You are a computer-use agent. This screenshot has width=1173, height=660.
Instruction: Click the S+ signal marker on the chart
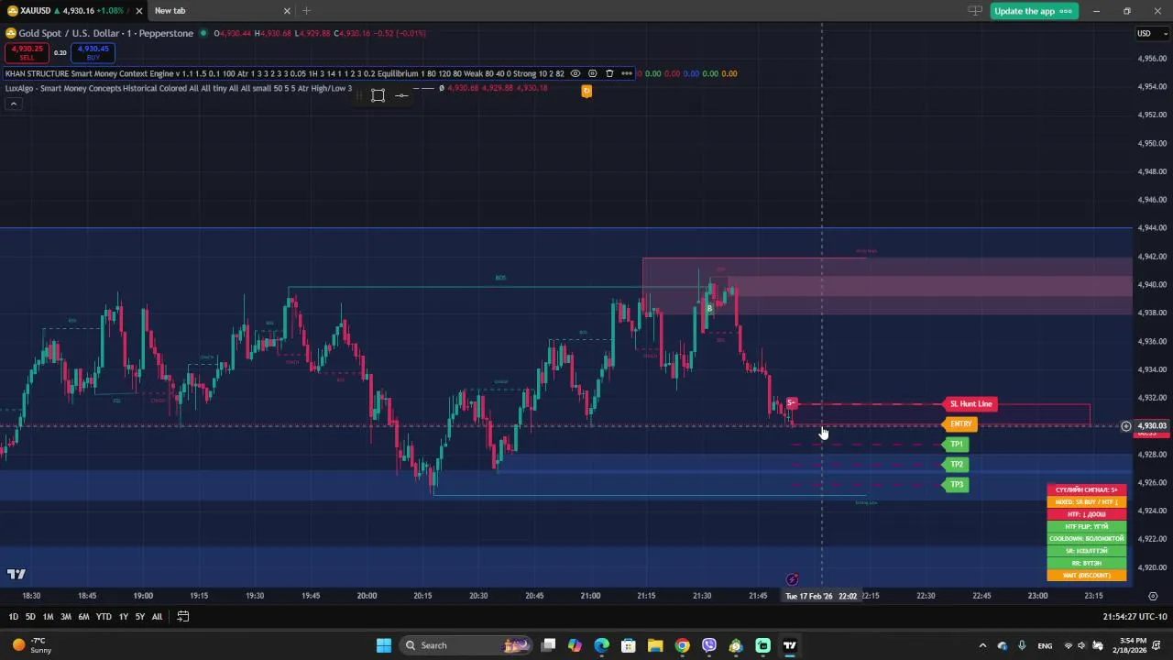click(x=792, y=403)
